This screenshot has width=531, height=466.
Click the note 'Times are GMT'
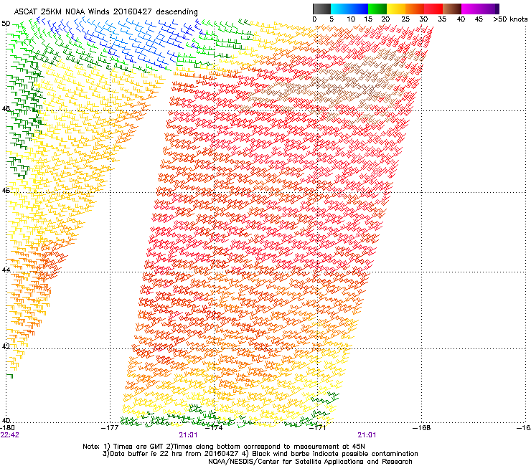pyautogui.click(x=138, y=447)
